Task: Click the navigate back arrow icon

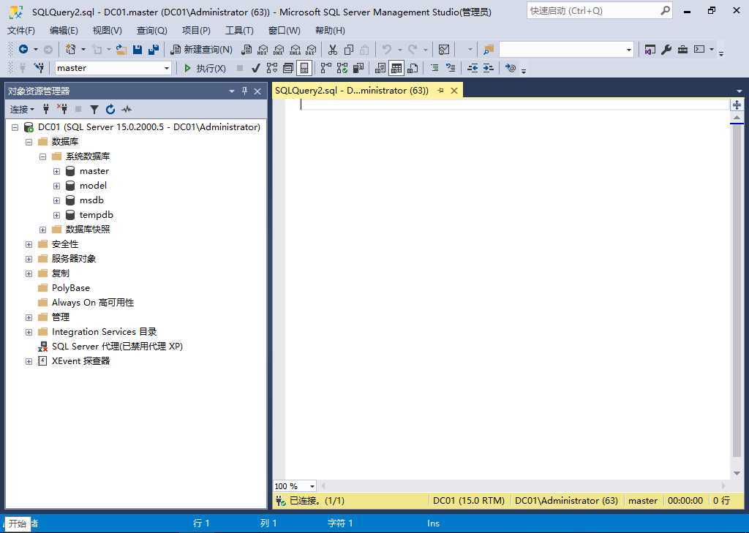Action: coord(23,49)
